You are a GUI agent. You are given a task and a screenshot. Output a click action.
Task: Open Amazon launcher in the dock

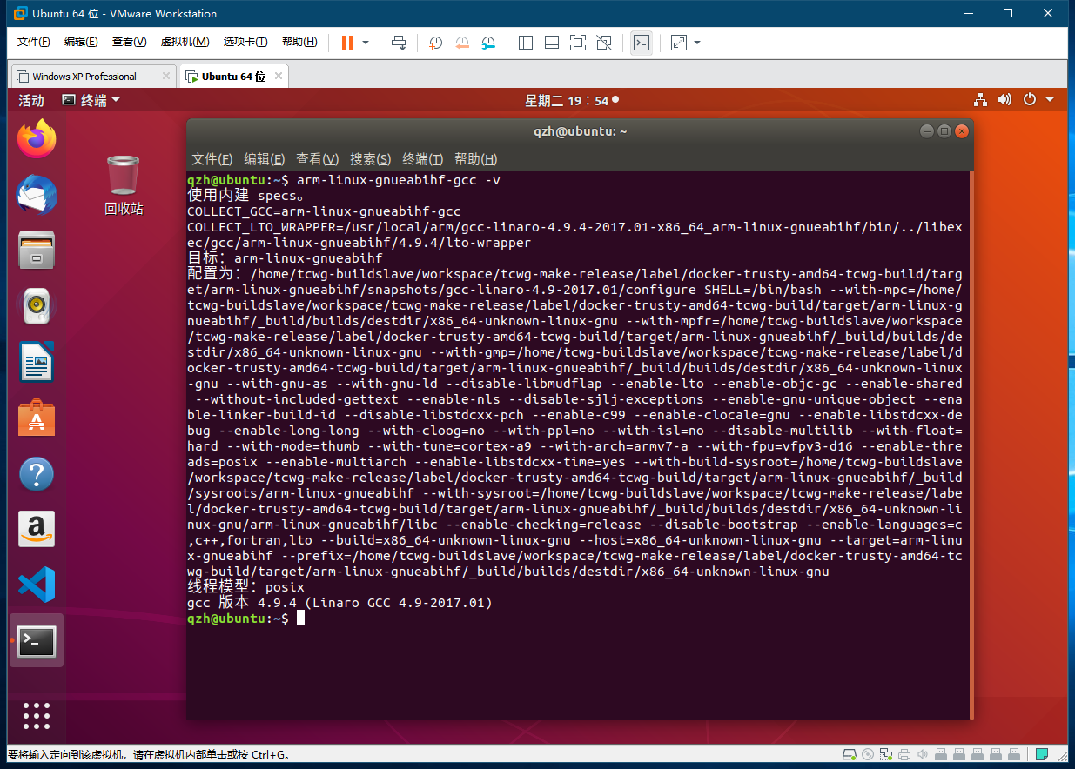[x=37, y=529]
